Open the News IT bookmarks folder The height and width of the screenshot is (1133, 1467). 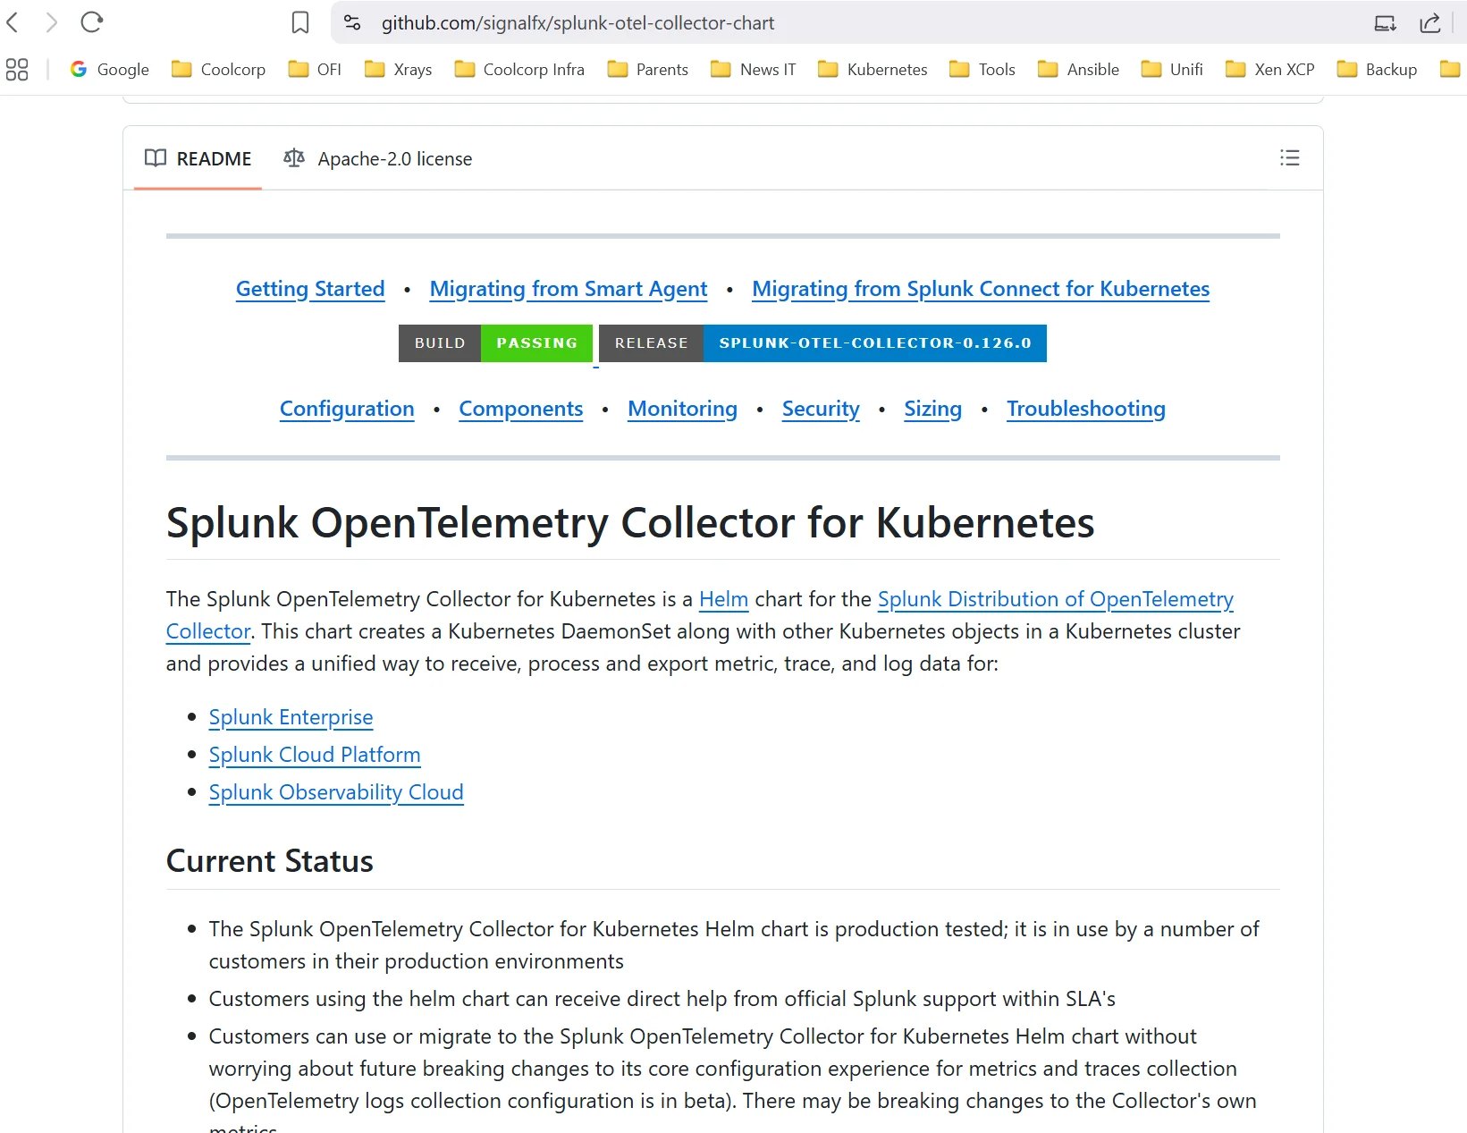[x=754, y=69]
